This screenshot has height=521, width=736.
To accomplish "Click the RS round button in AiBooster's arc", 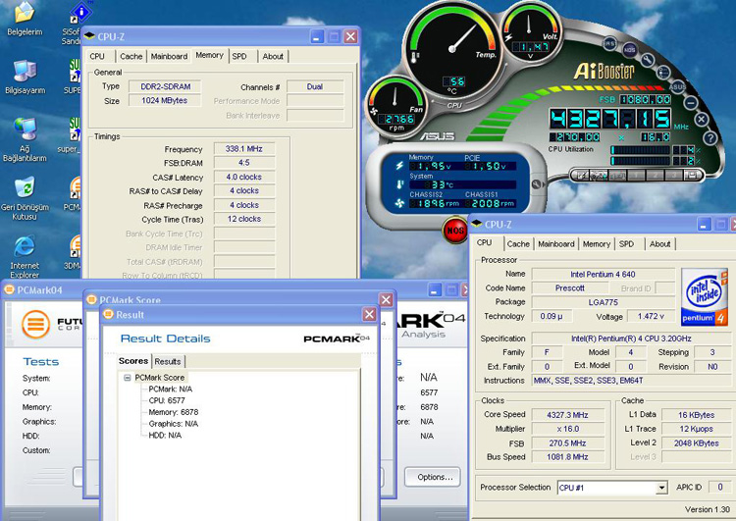I will tap(609, 43).
